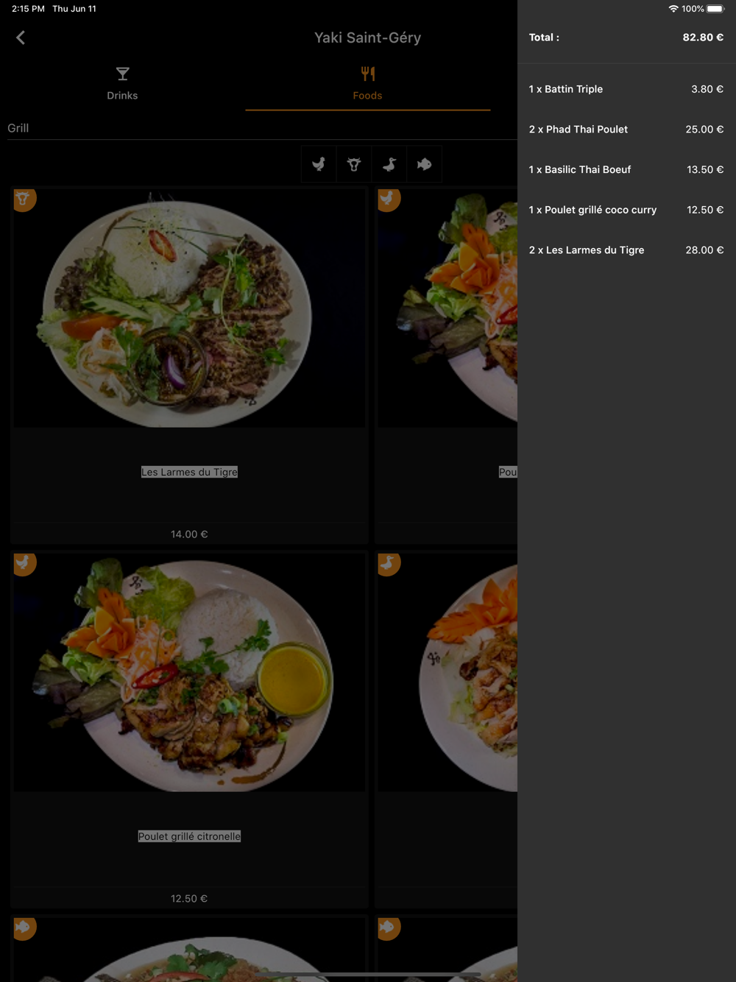Click the 25.00 € Phad Thai Poulet price
This screenshot has width=736, height=982.
coord(704,130)
